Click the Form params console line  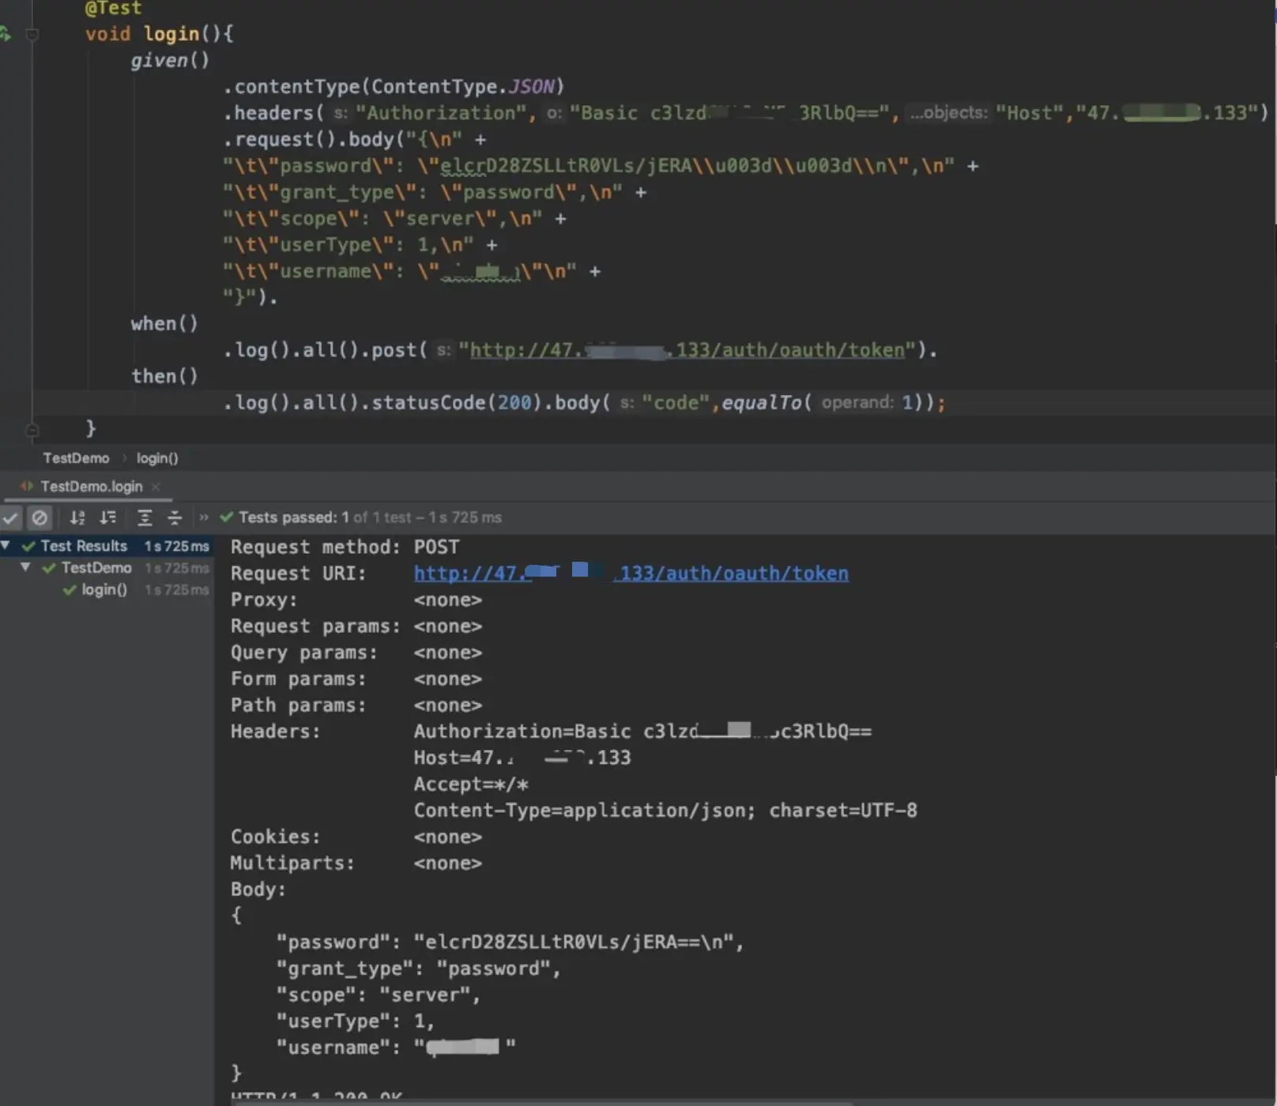tap(356, 679)
